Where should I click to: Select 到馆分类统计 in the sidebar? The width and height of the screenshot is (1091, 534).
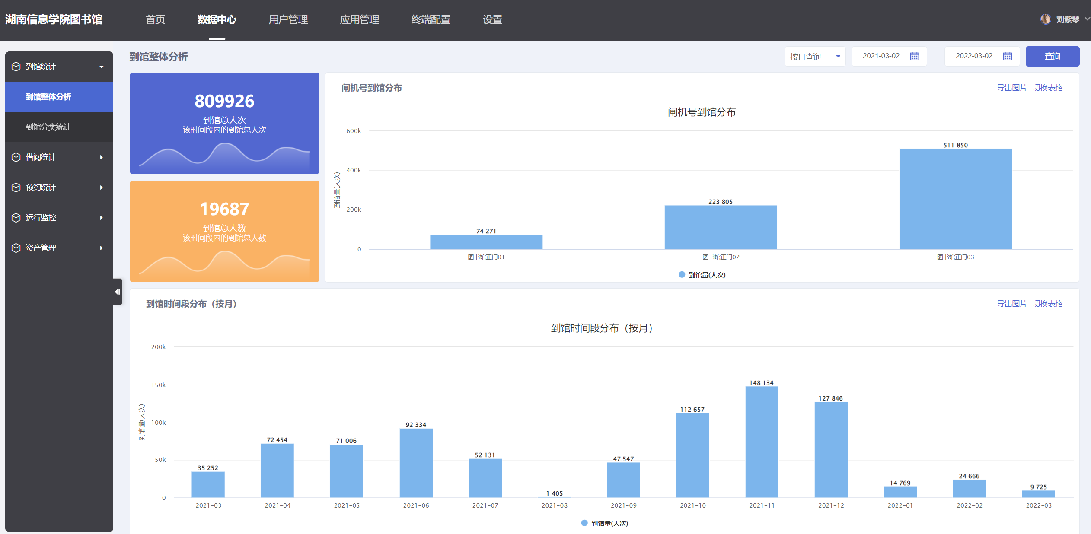click(48, 127)
